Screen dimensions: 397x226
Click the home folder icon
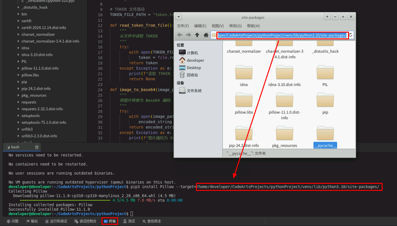206,35
